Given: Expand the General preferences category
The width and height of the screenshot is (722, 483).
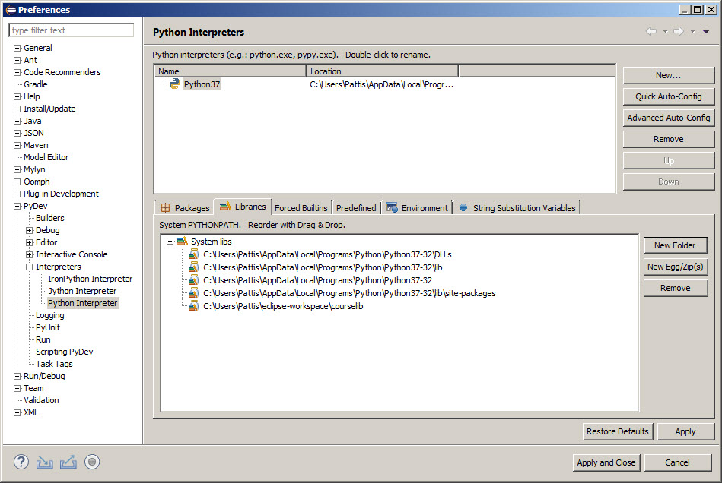Looking at the screenshot, I should [17, 48].
